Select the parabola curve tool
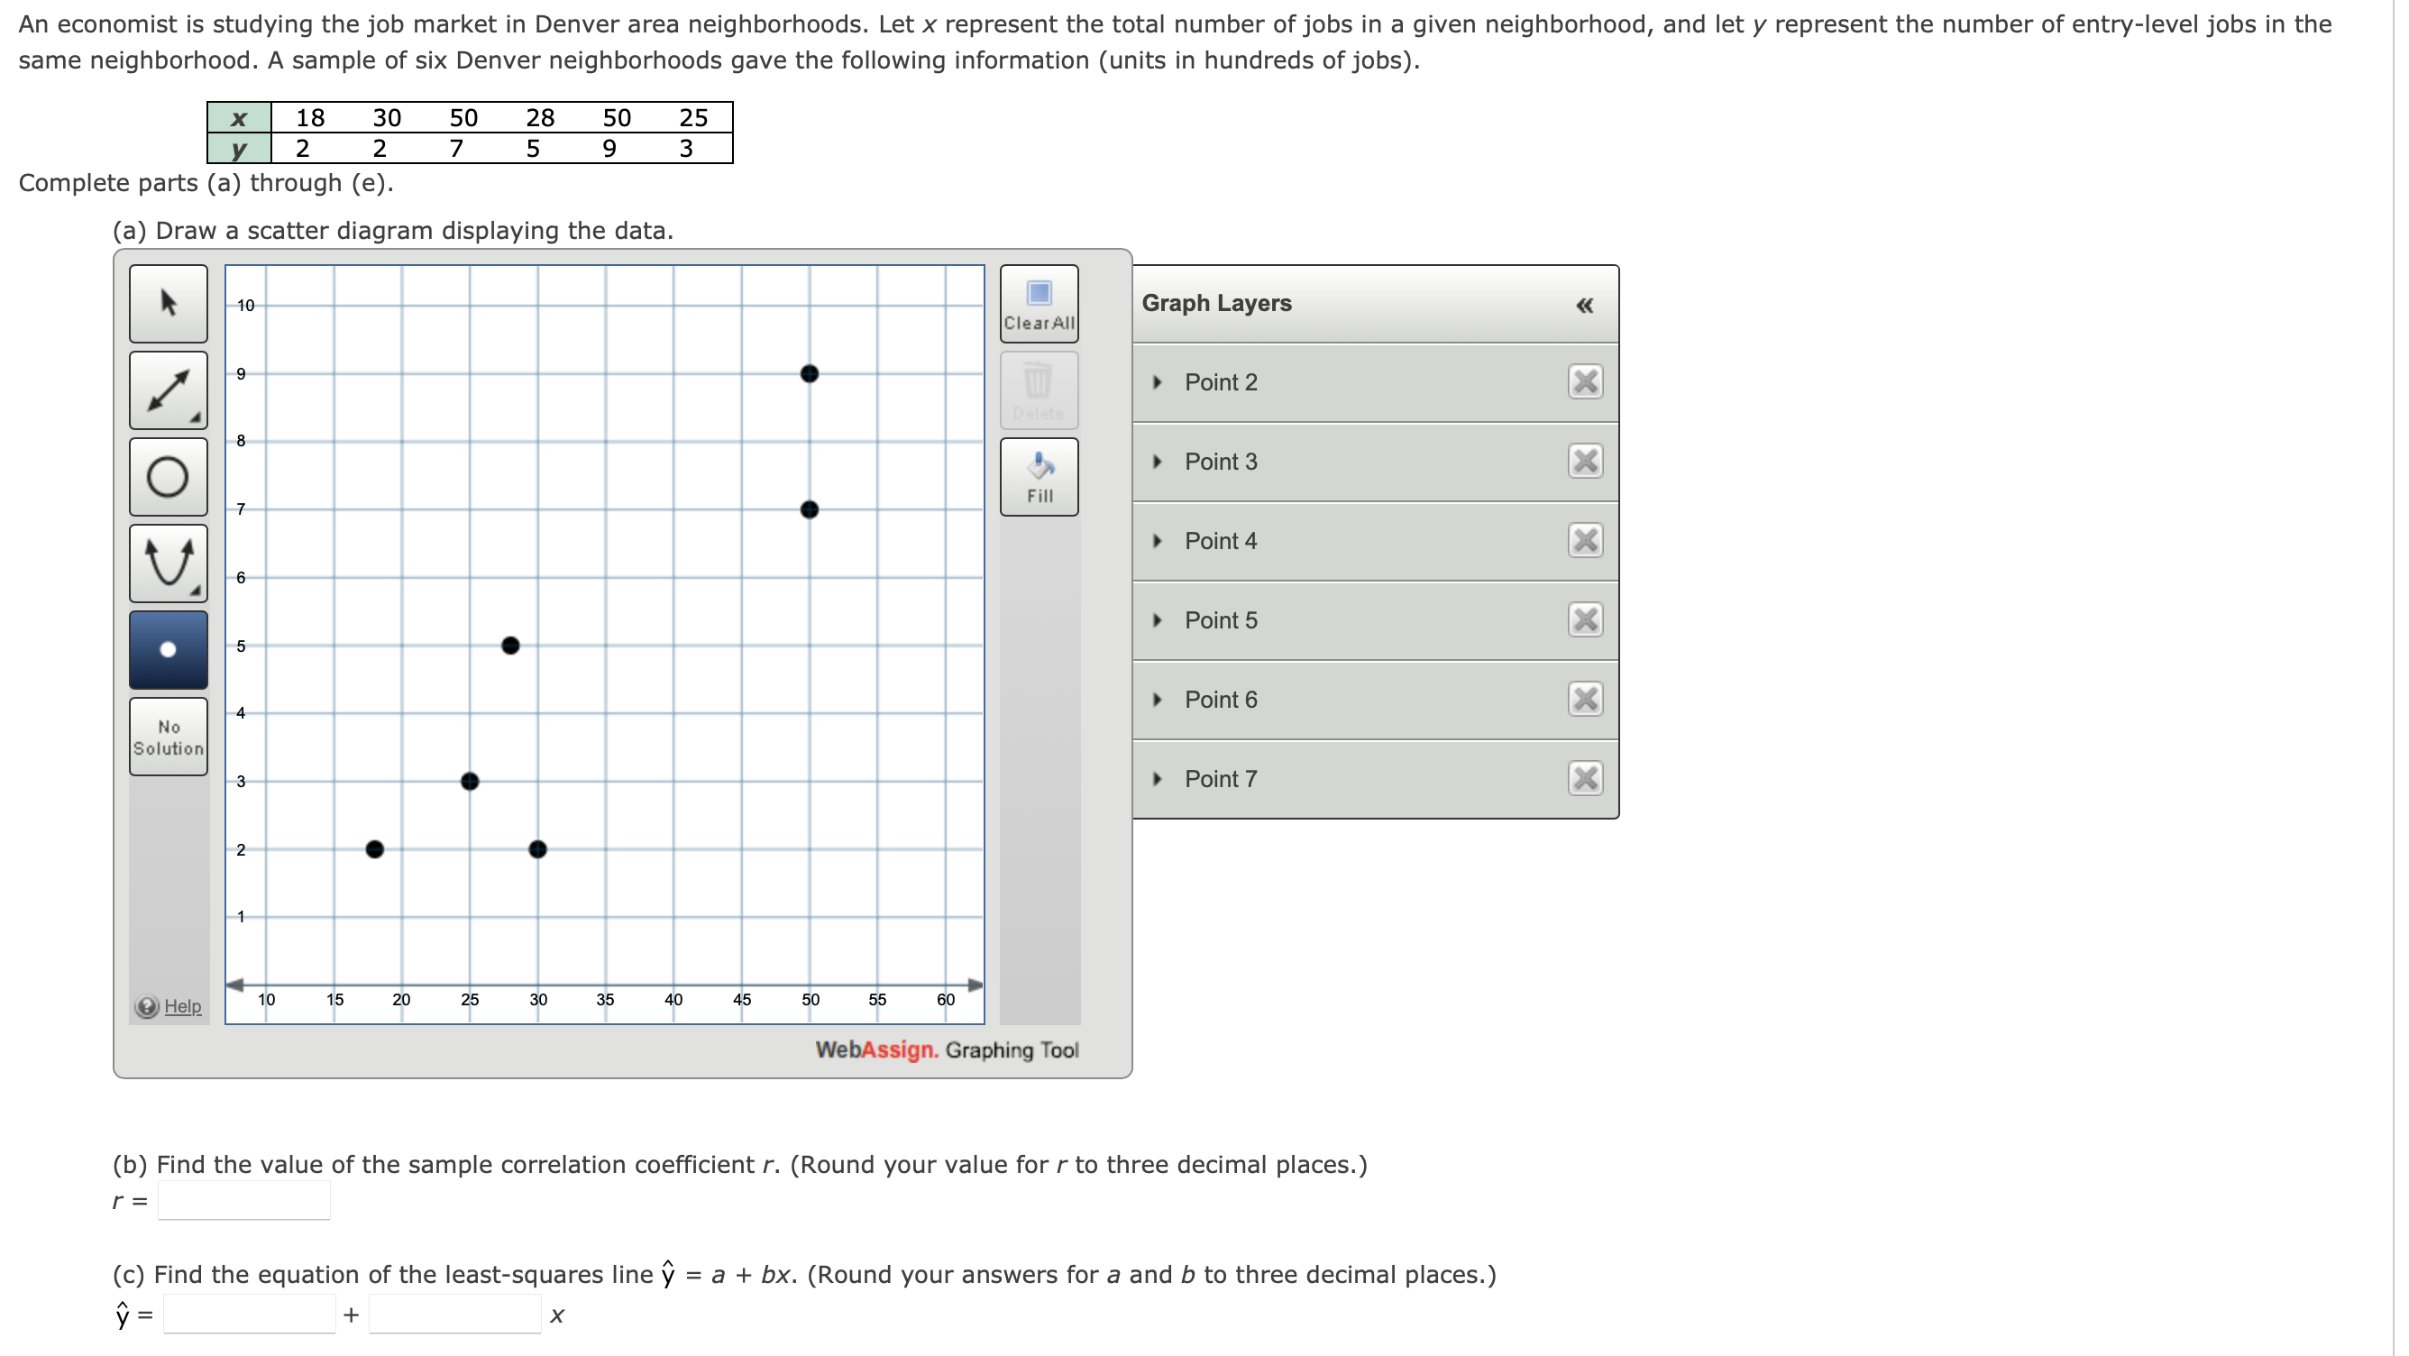 (169, 563)
